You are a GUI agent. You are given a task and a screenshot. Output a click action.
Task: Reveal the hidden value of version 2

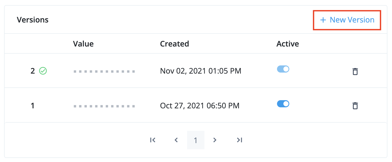coord(104,71)
